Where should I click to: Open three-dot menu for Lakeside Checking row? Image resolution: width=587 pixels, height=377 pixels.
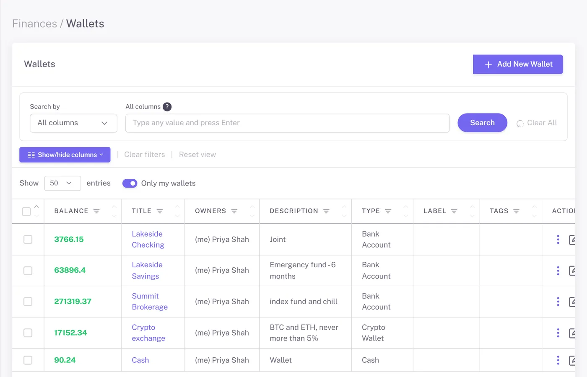pyautogui.click(x=558, y=239)
